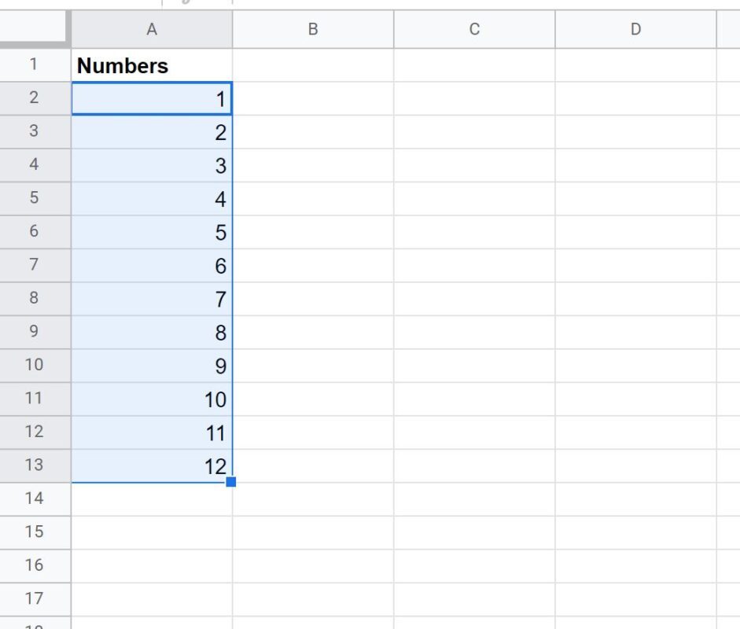The height and width of the screenshot is (629, 740).
Task: Select the cell containing 9
Action: click(x=152, y=366)
